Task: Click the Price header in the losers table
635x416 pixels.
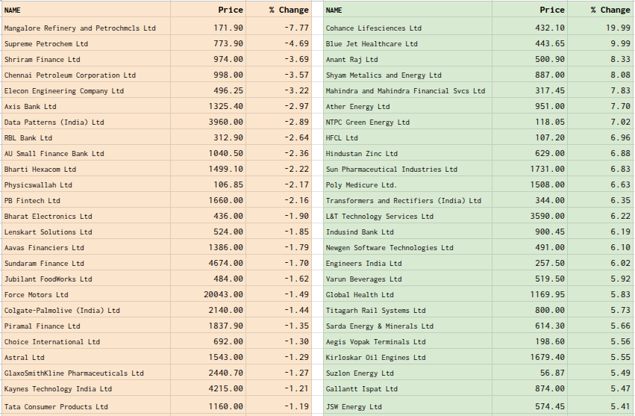Action: point(231,10)
